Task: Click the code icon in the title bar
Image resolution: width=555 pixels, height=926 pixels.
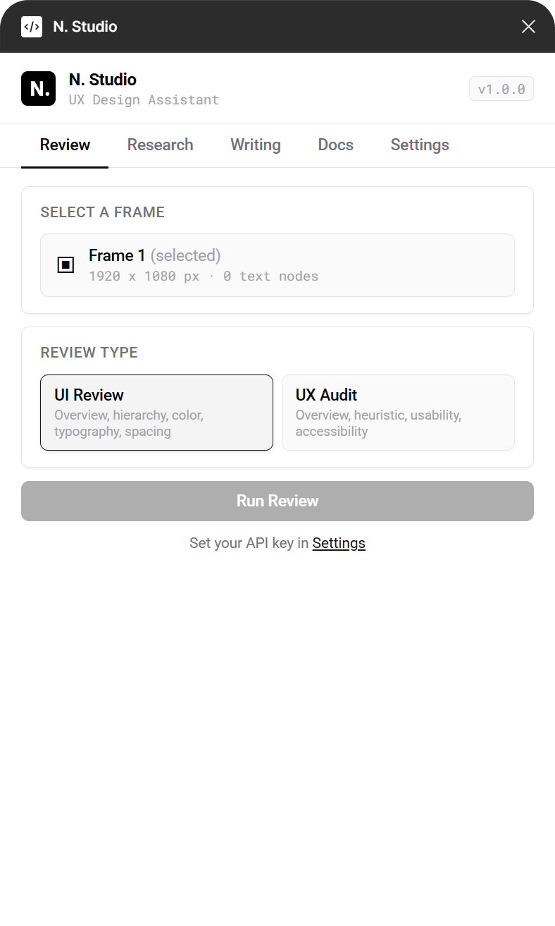Action: point(32,26)
